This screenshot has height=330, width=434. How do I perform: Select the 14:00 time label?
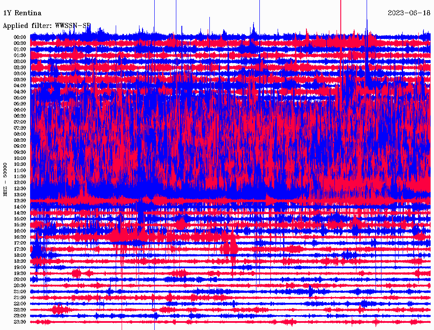20,207
